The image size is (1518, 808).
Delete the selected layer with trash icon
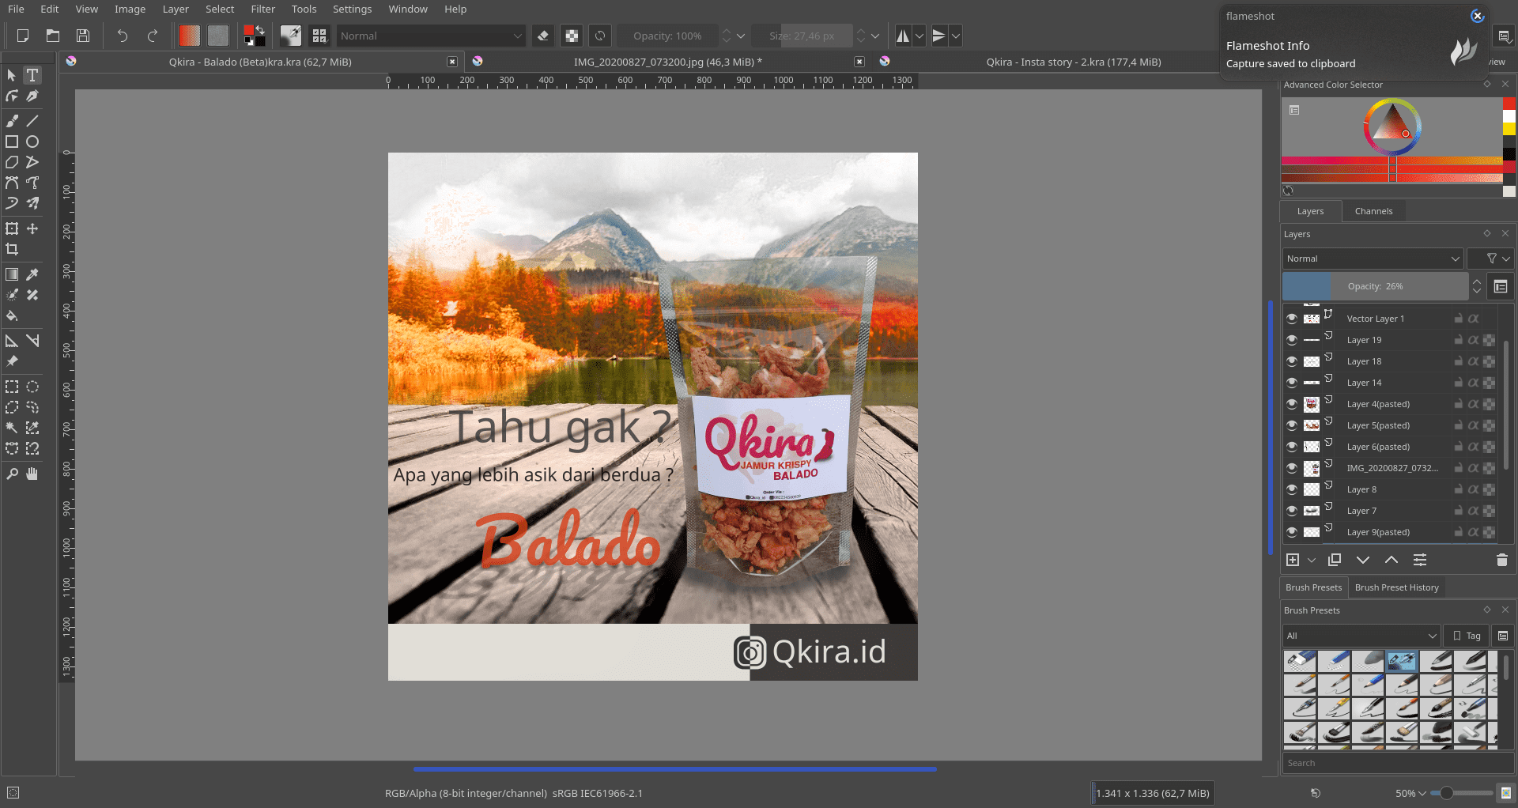(x=1502, y=560)
